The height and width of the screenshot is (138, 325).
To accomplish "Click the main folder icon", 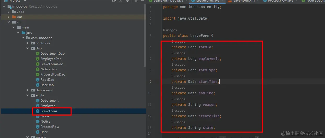I will point(19,27).
